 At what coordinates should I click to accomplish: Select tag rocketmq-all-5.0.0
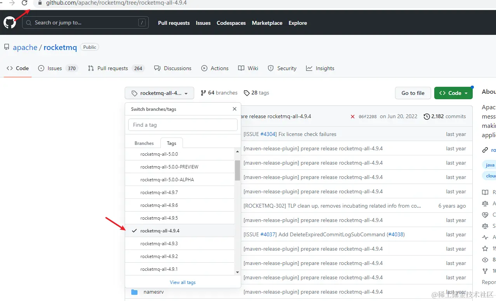180,154
